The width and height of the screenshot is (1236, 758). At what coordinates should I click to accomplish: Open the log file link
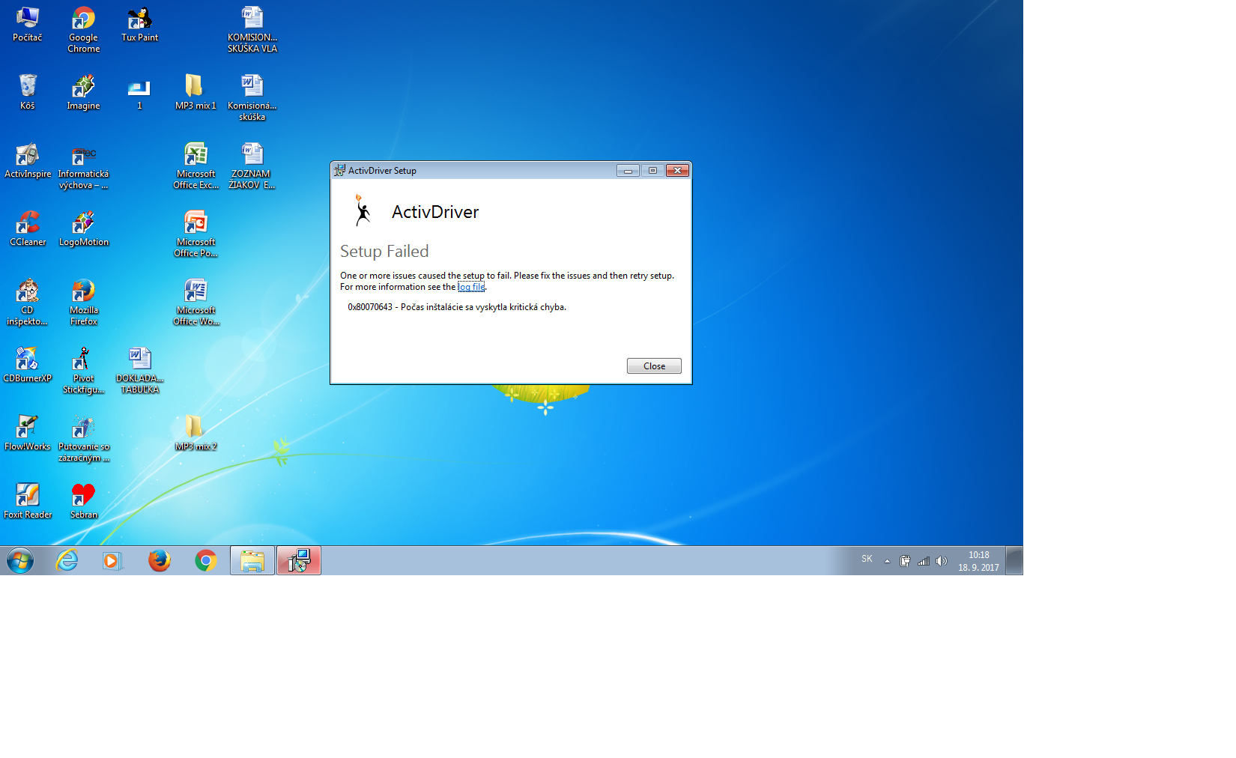click(471, 287)
